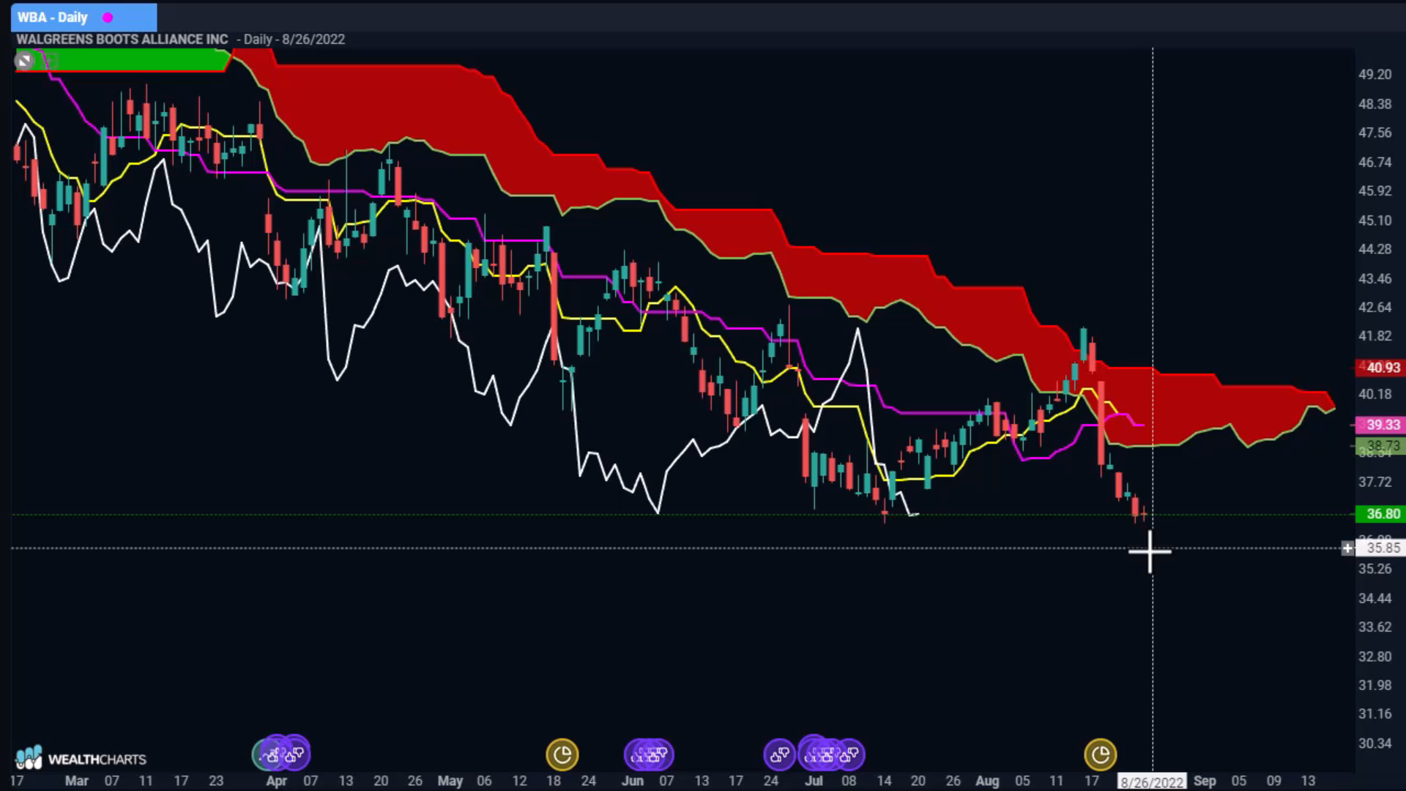Click the gray expand arrow icon at the chart's top-left
Image resolution: width=1406 pixels, height=791 pixels.
(24, 61)
